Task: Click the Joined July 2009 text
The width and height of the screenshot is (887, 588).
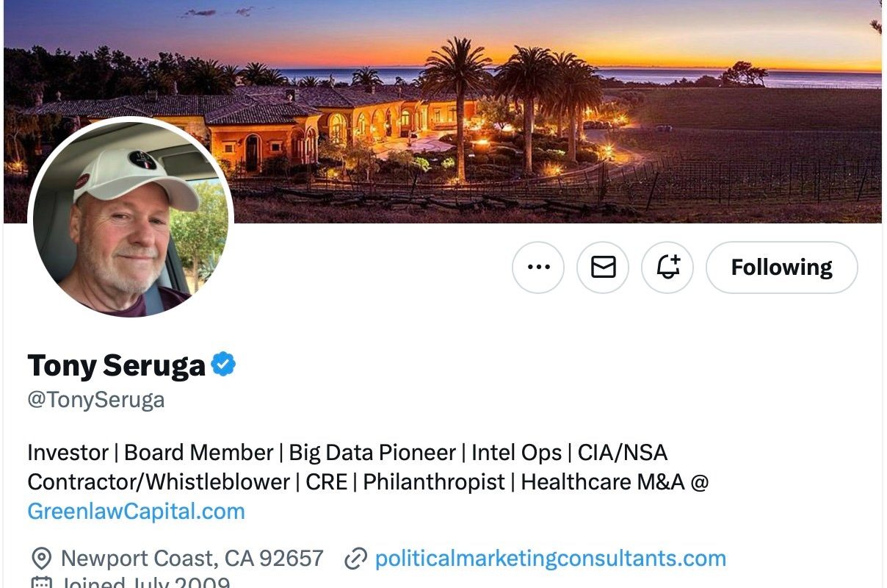Action: (145, 584)
